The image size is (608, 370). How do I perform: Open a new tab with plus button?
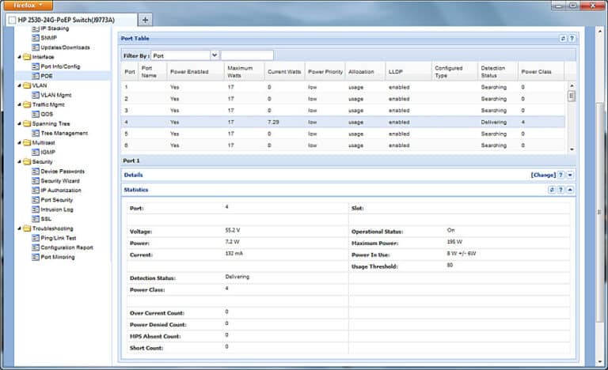(145, 20)
